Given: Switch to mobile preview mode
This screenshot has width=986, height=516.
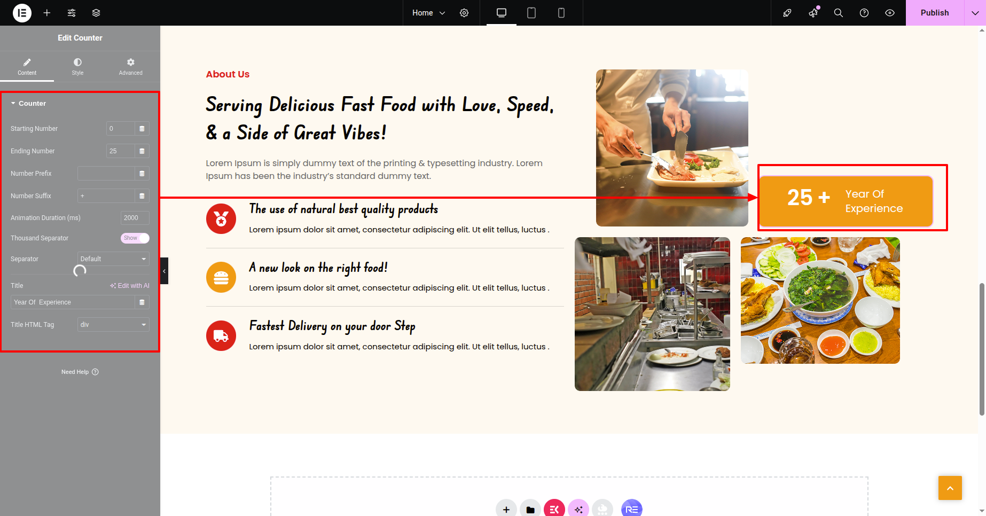Looking at the screenshot, I should 561,13.
